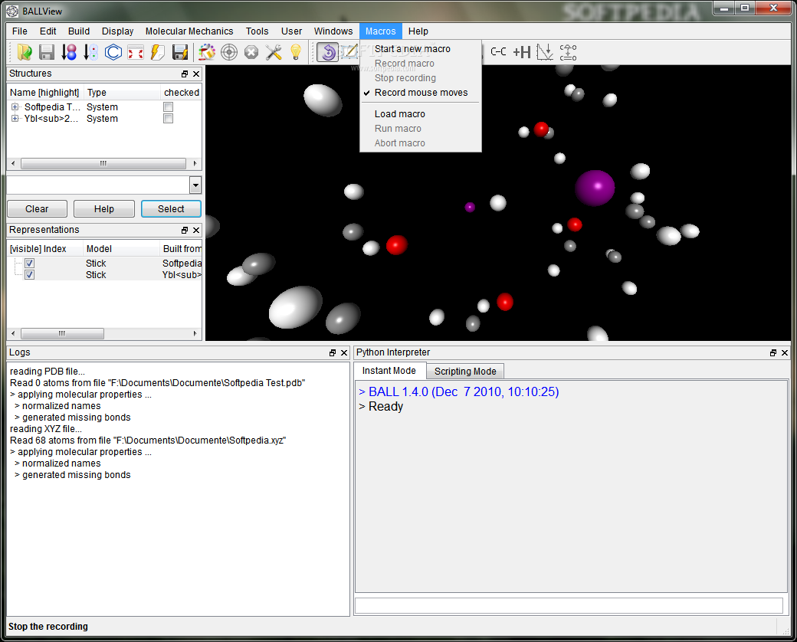Viewport: 797px width, 642px height.
Task: Click the selection expression text field
Action: point(98,185)
